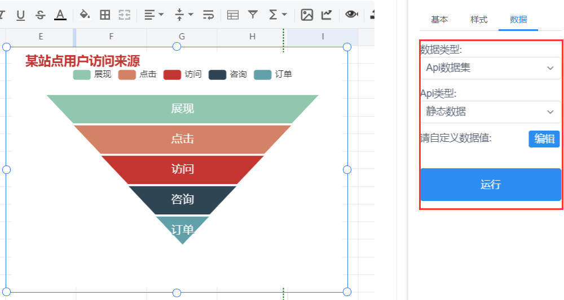This screenshot has width=564, height=300.
Task: Click the 运行 button
Action: pos(491,185)
